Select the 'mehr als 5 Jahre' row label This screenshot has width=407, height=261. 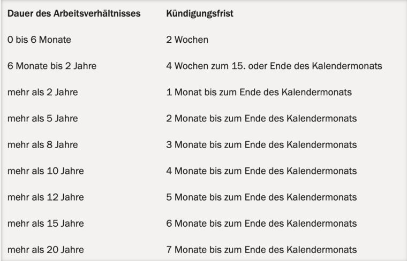[42, 118]
